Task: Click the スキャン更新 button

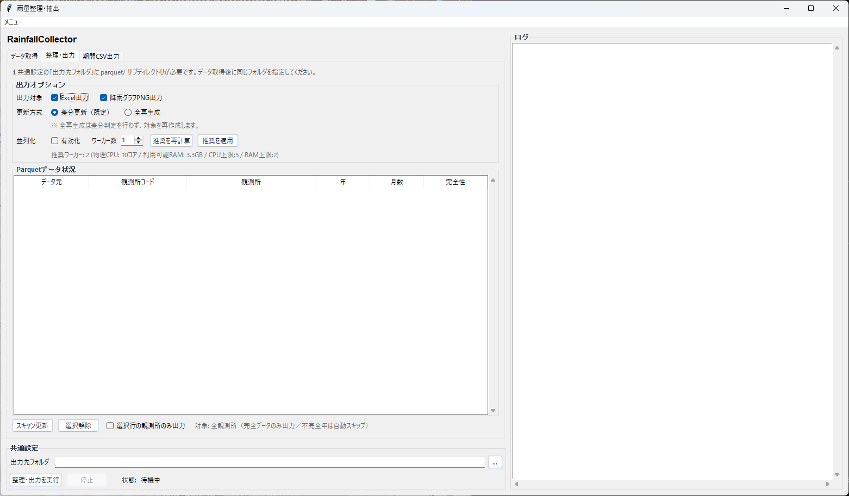Action: point(33,426)
